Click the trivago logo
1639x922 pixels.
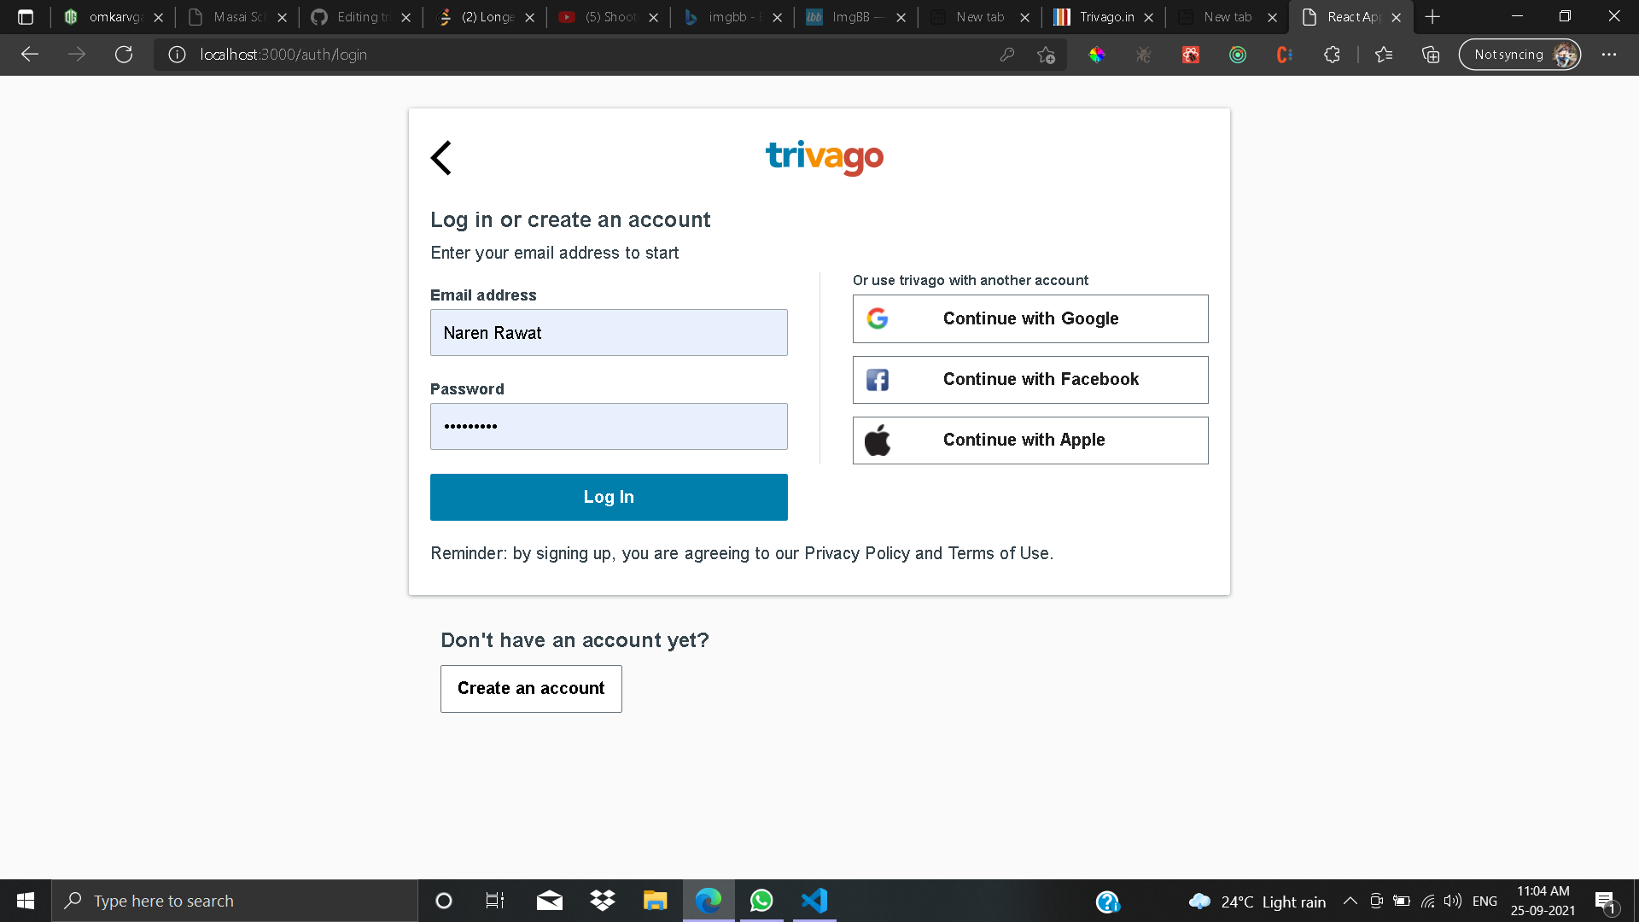825,158
